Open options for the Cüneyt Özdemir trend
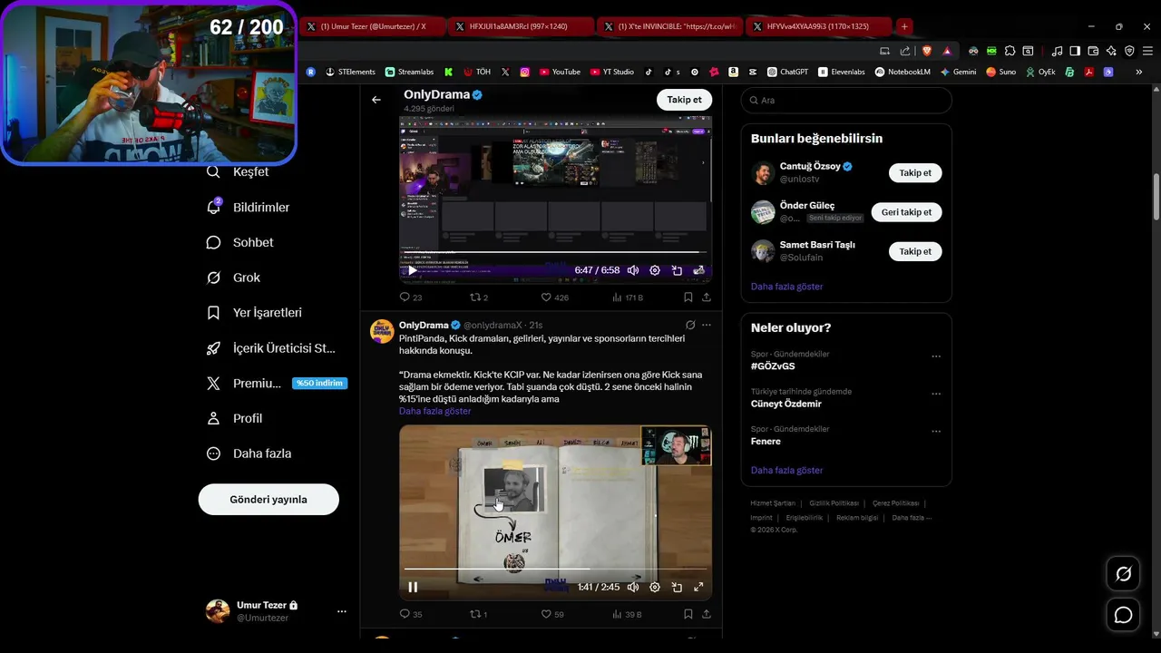 click(936, 395)
